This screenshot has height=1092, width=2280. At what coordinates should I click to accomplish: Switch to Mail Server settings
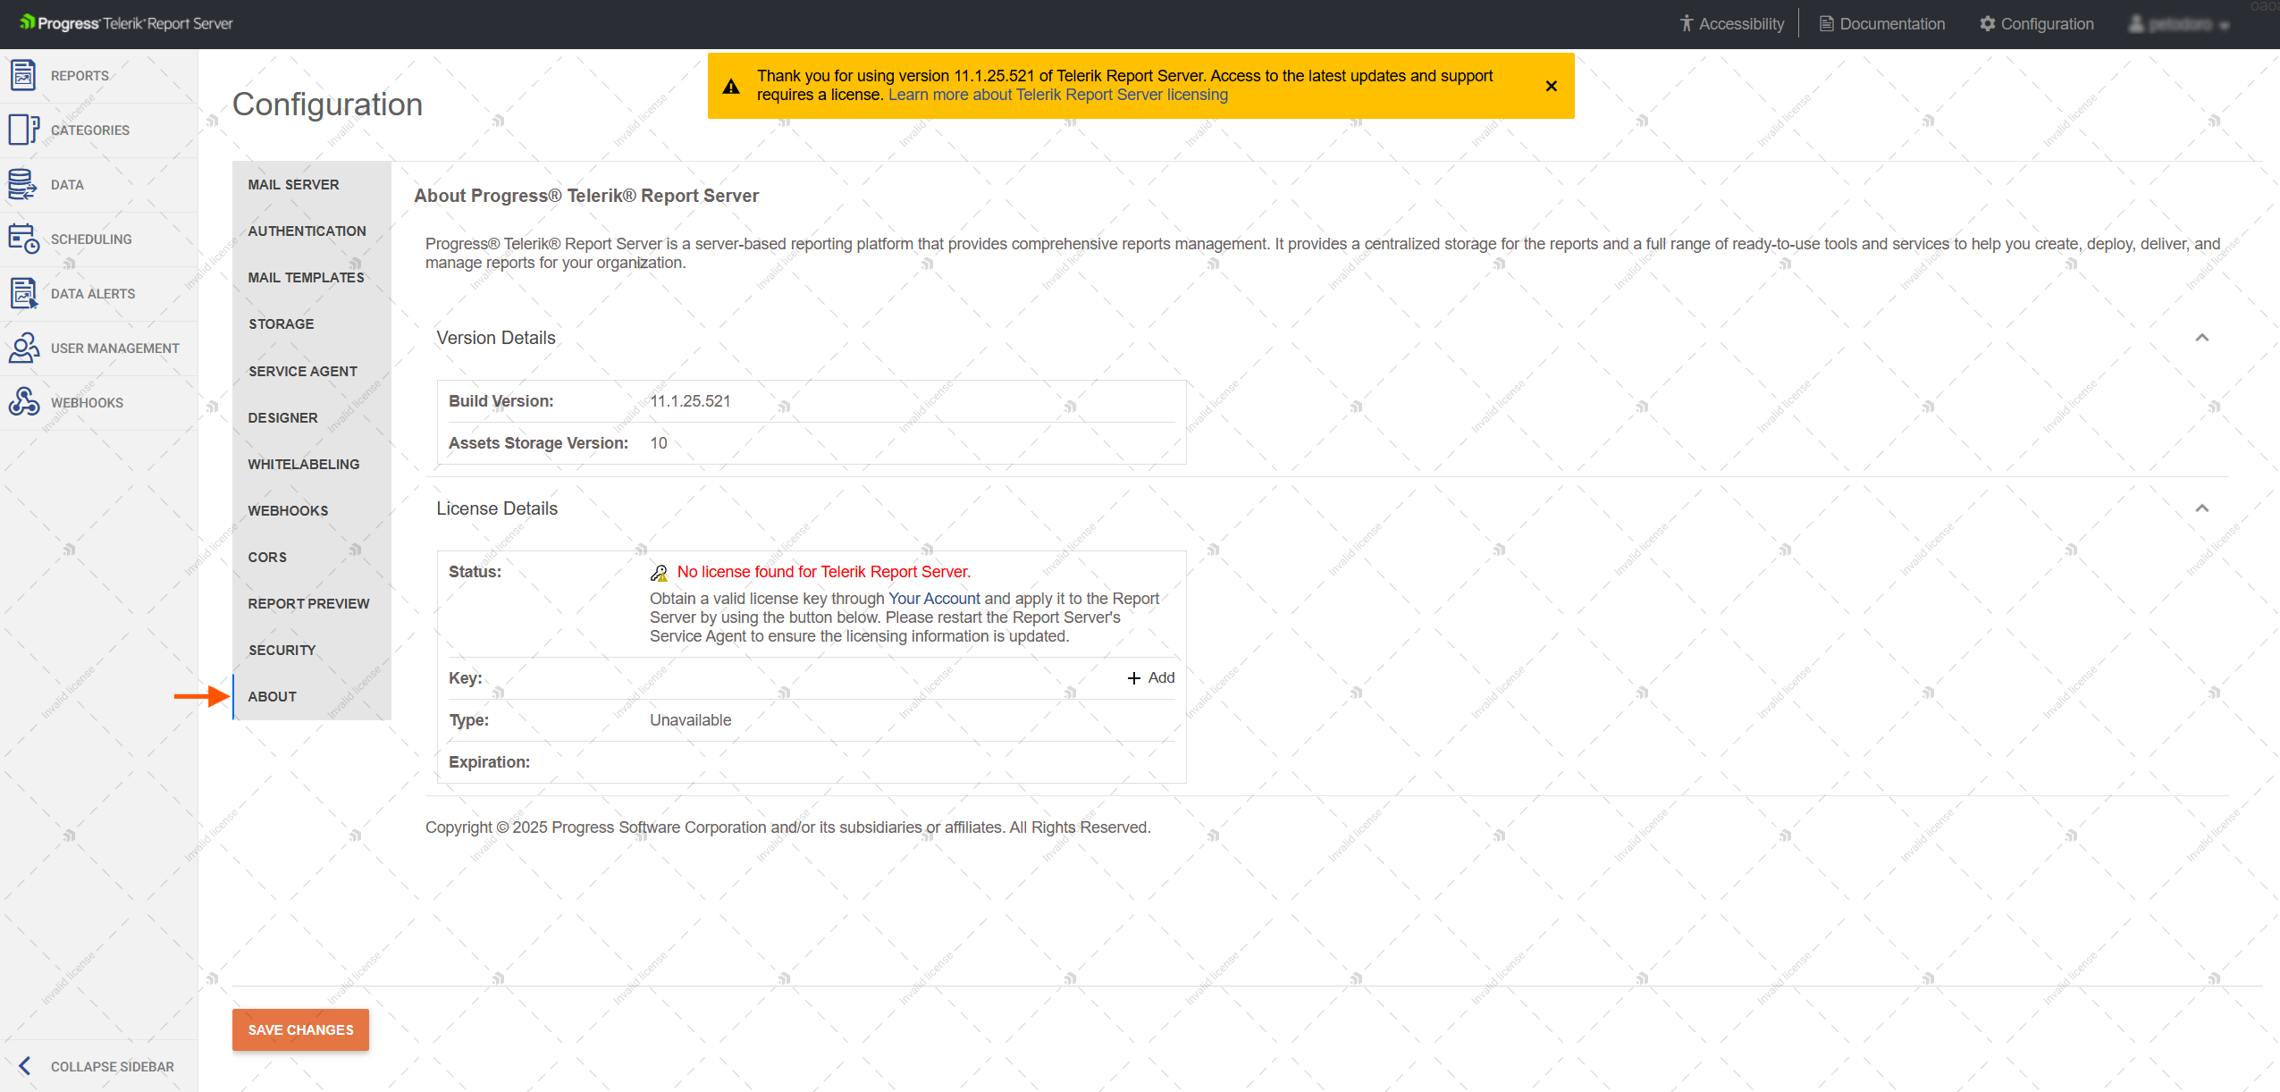click(293, 184)
